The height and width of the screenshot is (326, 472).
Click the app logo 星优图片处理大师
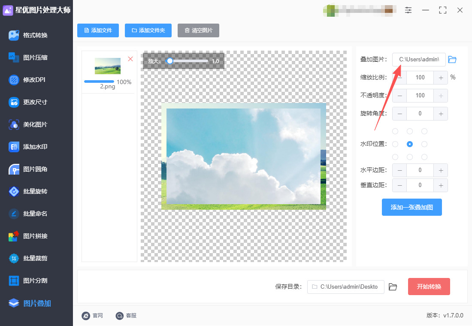pyautogui.click(x=36, y=10)
